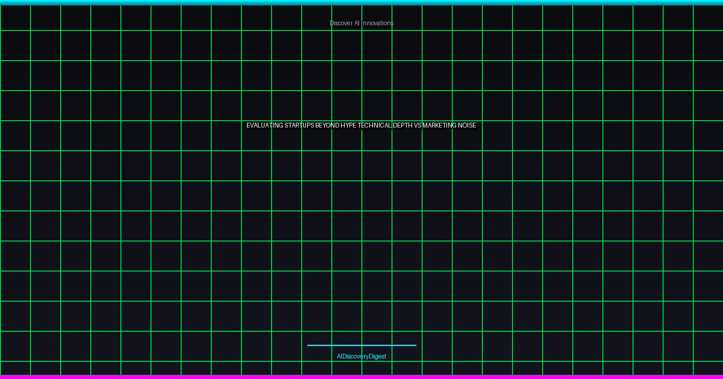
Task: Select the bottom-right corner grid cell
Action: [708, 368]
